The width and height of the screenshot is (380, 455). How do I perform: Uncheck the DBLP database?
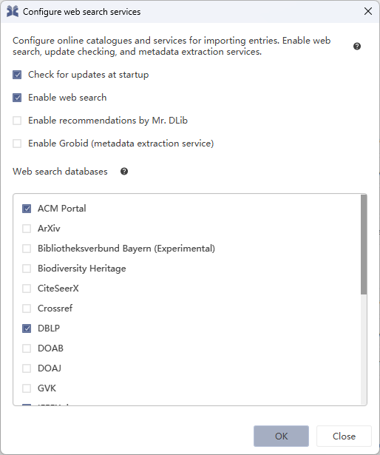pyautogui.click(x=27, y=328)
